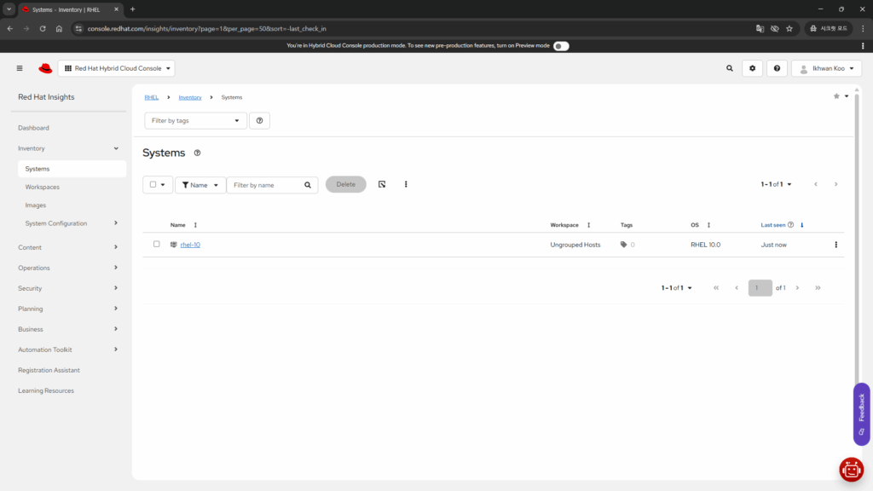This screenshot has width=873, height=491.
Task: Open the settings gear menu
Action: tap(752, 68)
